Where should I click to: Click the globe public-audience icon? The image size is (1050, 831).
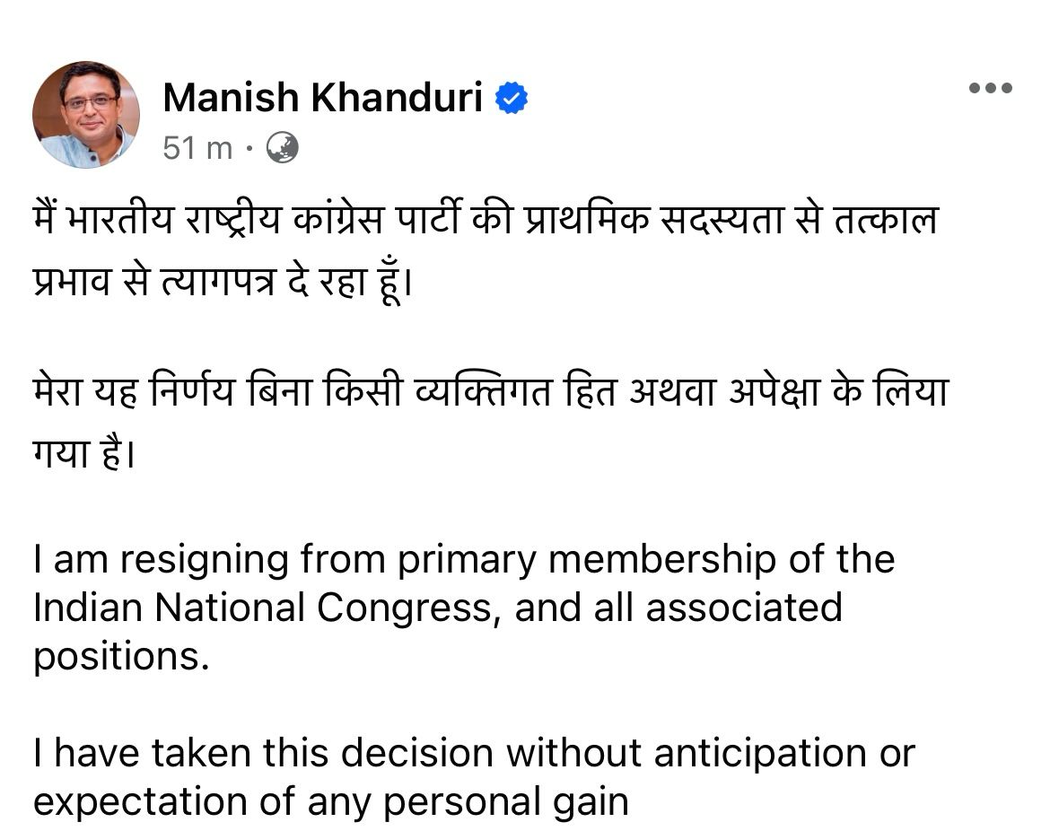tap(283, 147)
